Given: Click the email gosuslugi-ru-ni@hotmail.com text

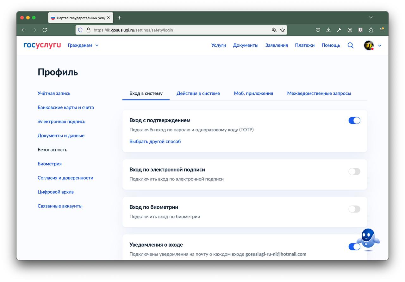Looking at the screenshot, I should coord(276,254).
